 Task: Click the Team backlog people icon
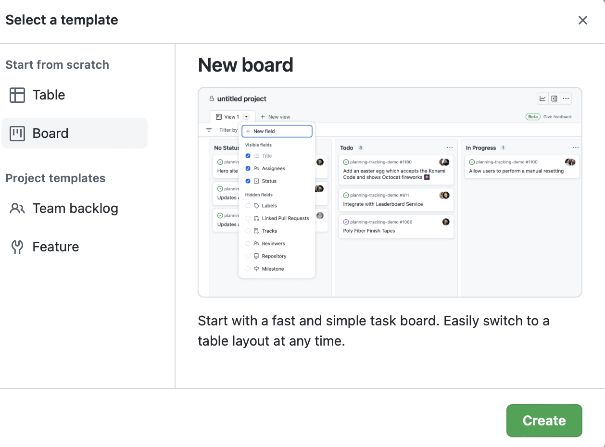tap(17, 208)
